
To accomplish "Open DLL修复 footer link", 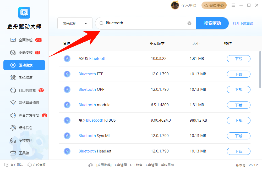I will [136, 165].
